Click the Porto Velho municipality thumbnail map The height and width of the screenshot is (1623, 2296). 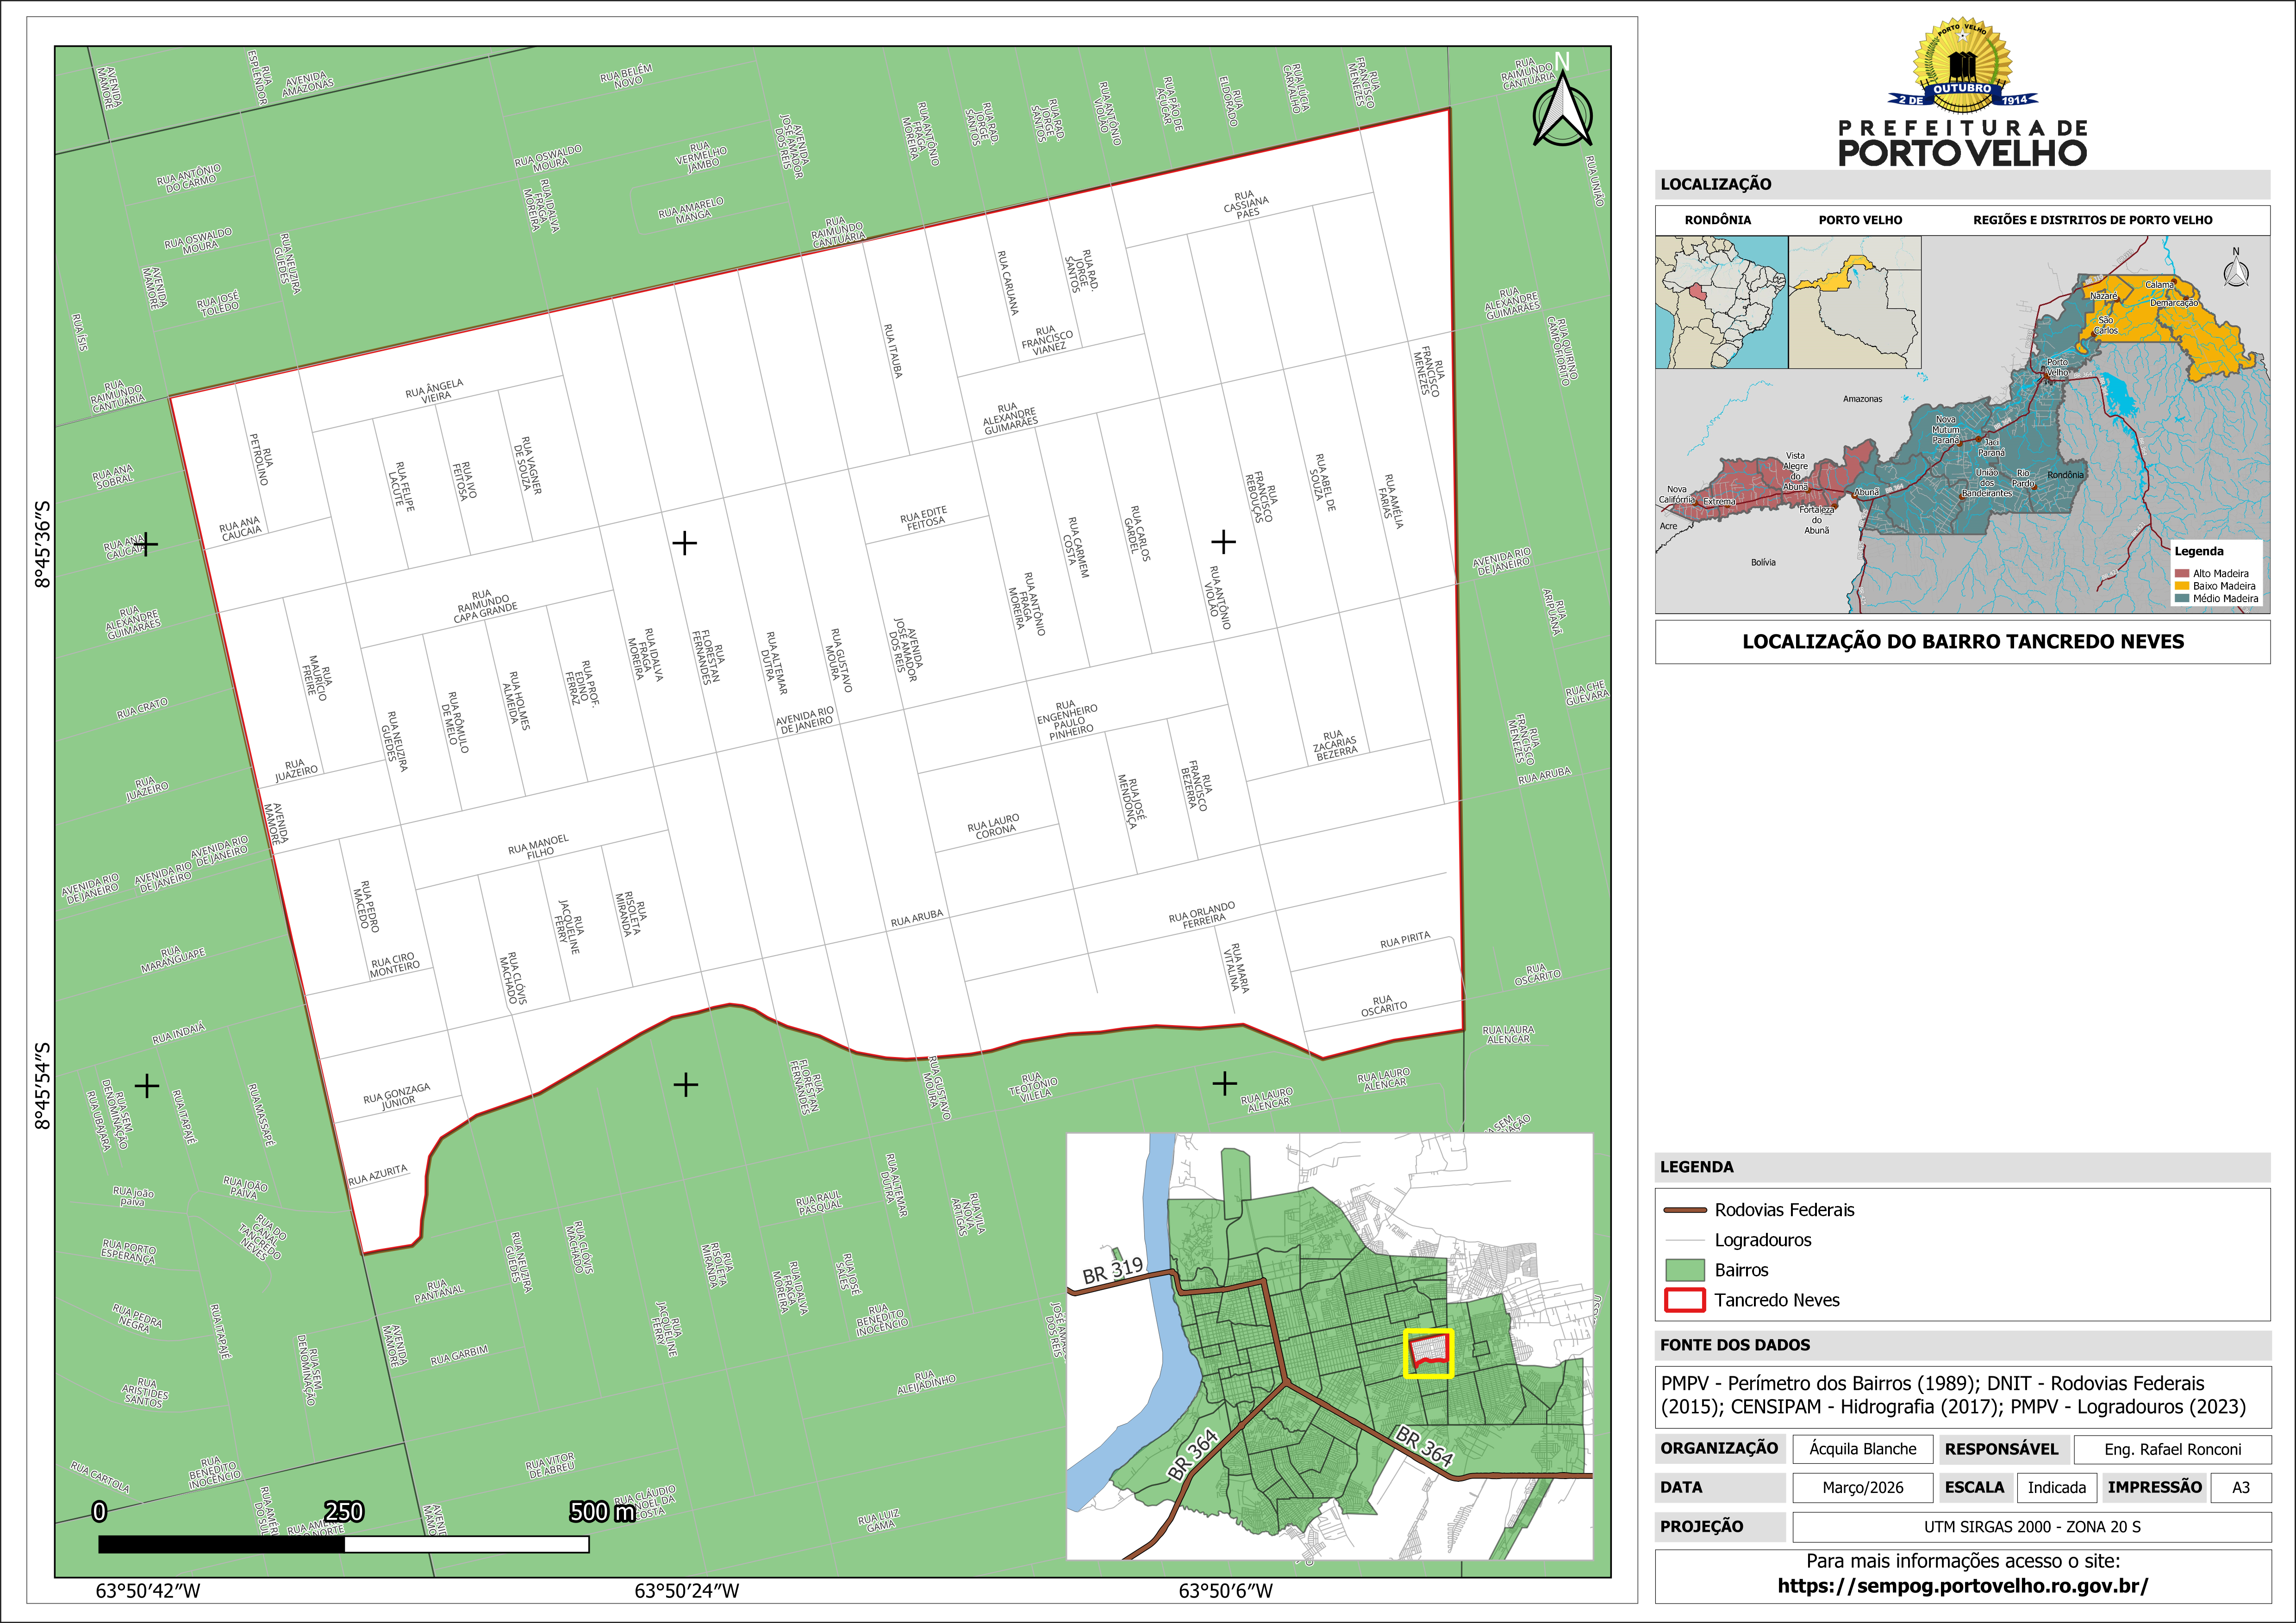[1854, 302]
